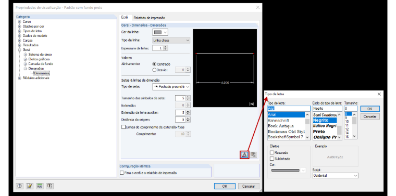Switch to the Ecrã tab
This screenshot has height=196, width=396.
pos(125,17)
